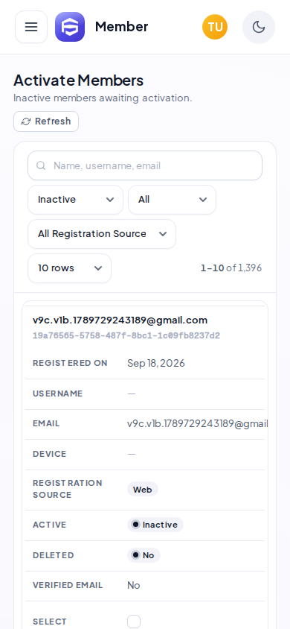Viewport: 290px width, 629px height.
Task: Open the hamburger navigation menu
Action: click(x=31, y=27)
